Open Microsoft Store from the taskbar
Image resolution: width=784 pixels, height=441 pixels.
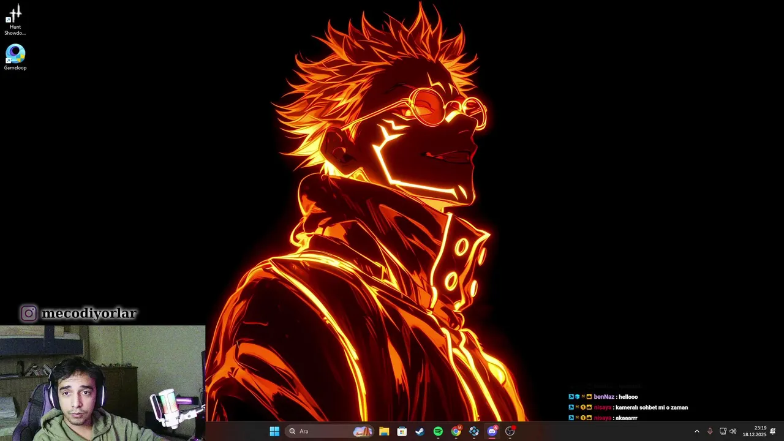click(402, 431)
